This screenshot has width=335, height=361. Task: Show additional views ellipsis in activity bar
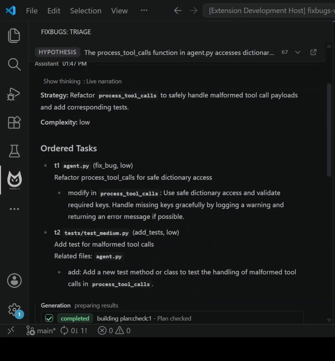tap(14, 209)
